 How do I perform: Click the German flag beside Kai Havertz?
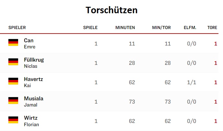(x=13, y=81)
